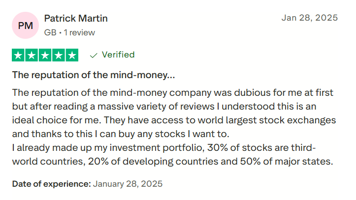Image resolution: width=356 pixels, height=200 pixels.
Task: Click the GB country label
Action: (x=50, y=33)
